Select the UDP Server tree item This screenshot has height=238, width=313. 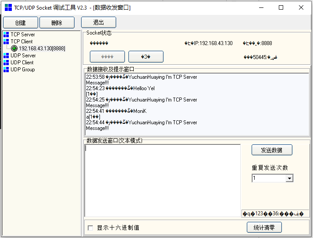pyautogui.click(x=23, y=56)
